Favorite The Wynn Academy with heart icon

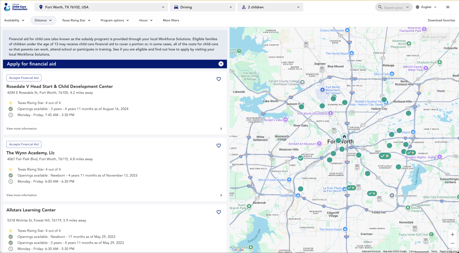(x=219, y=146)
